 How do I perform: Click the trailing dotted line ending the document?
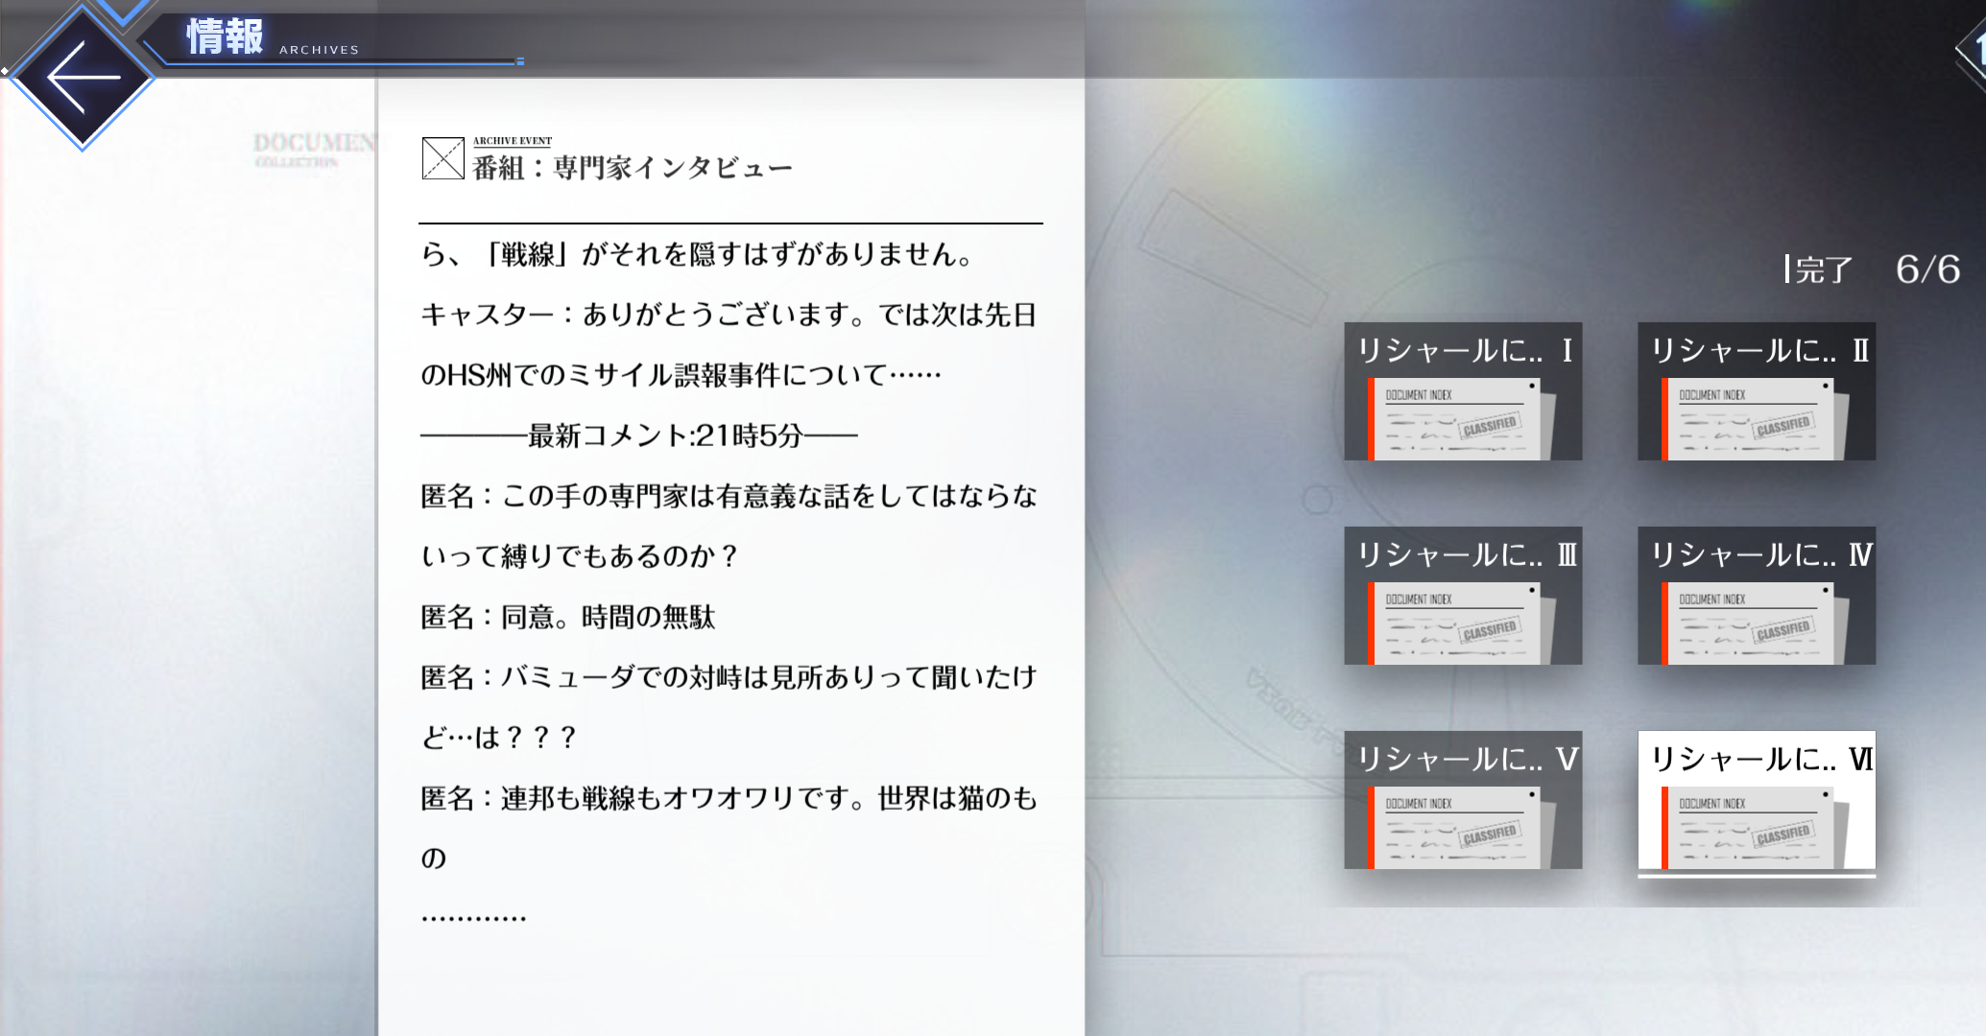pyautogui.click(x=473, y=918)
